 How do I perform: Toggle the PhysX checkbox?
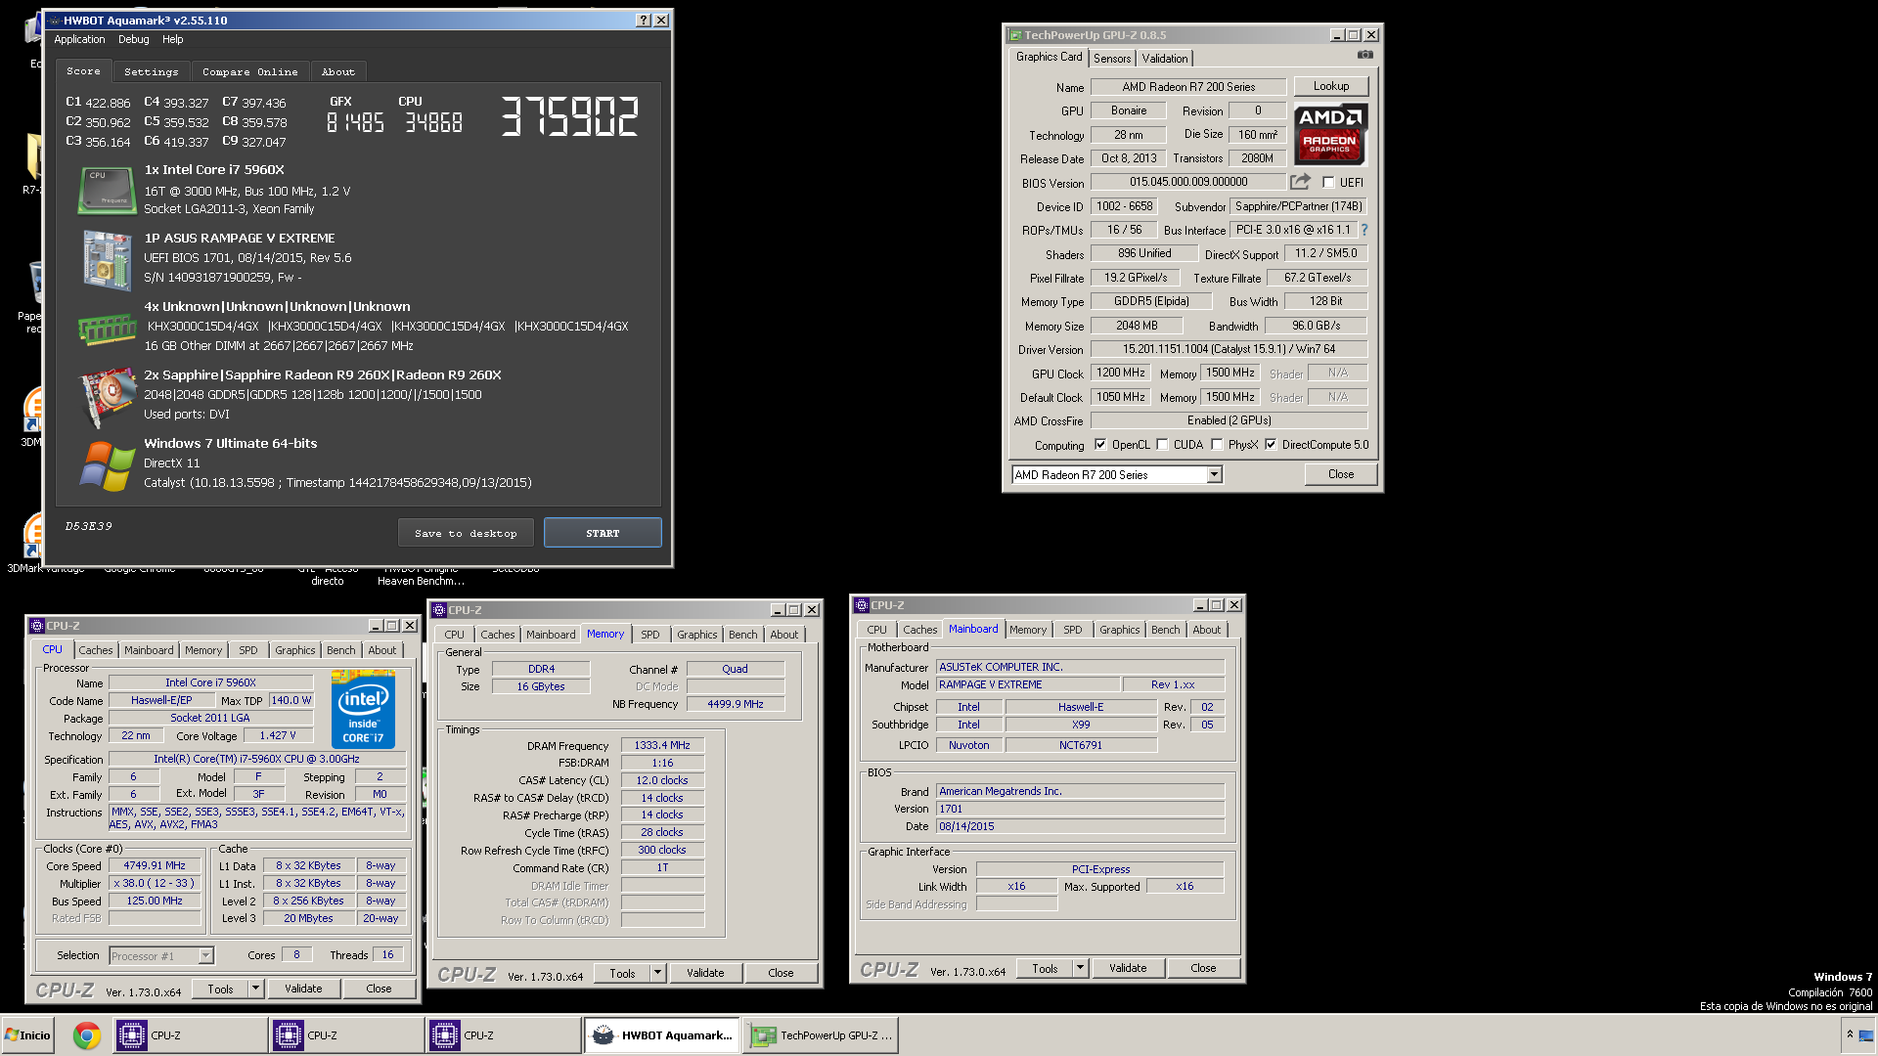coord(1217,445)
